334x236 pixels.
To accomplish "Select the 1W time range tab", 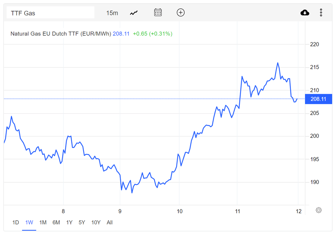I will click(x=29, y=223).
